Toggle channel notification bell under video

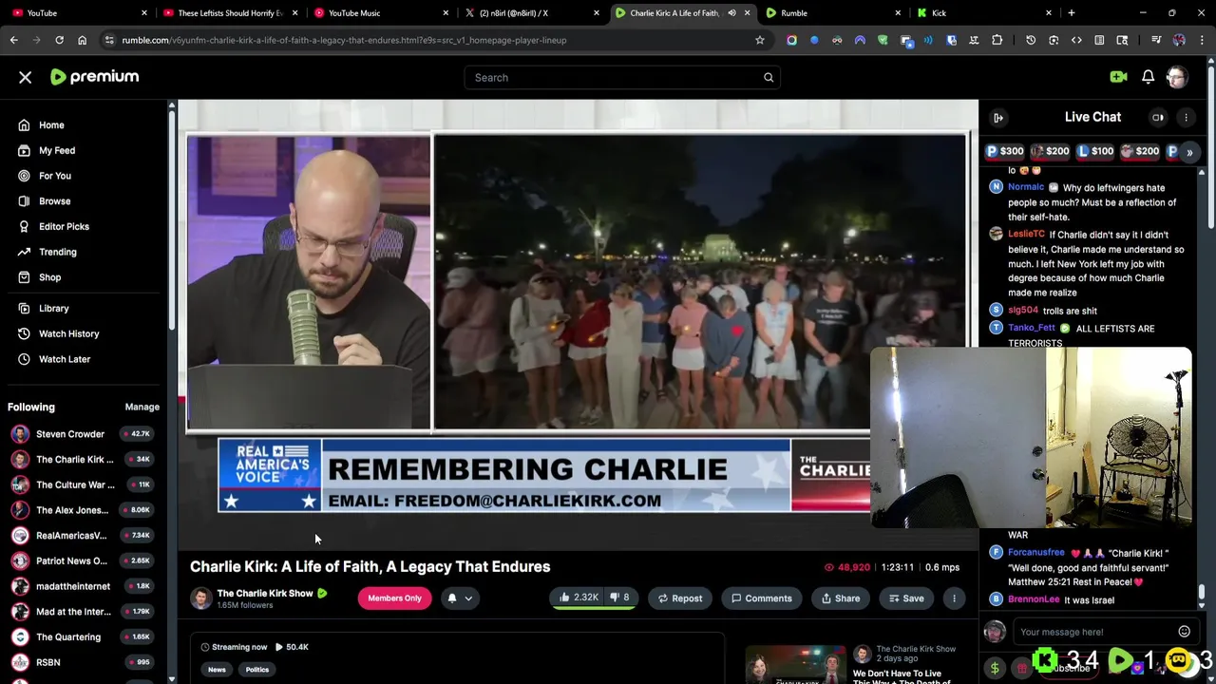point(452,598)
